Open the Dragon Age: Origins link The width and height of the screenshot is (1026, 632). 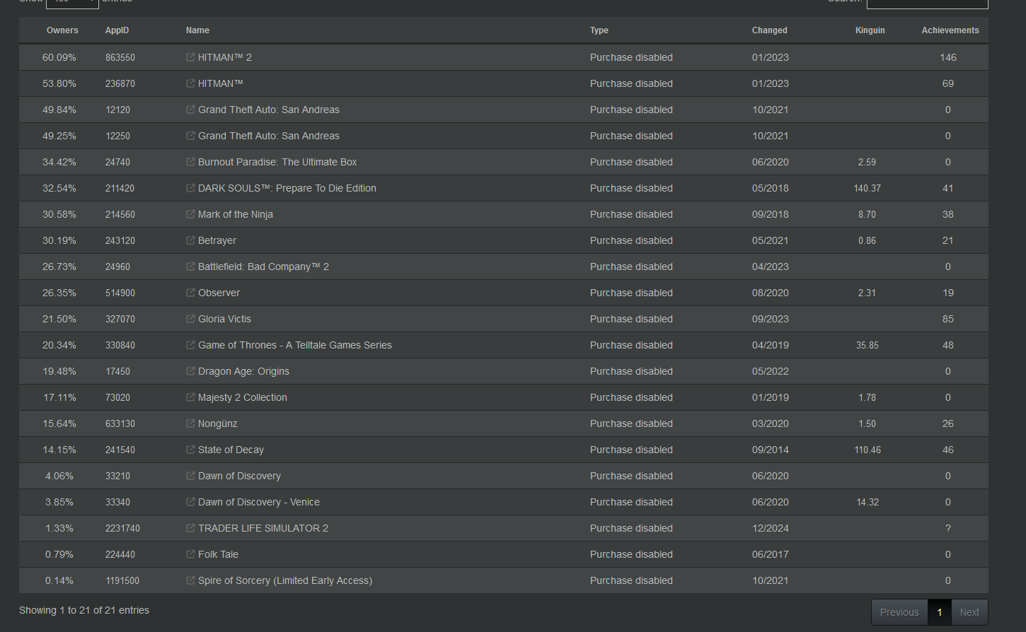[243, 371]
